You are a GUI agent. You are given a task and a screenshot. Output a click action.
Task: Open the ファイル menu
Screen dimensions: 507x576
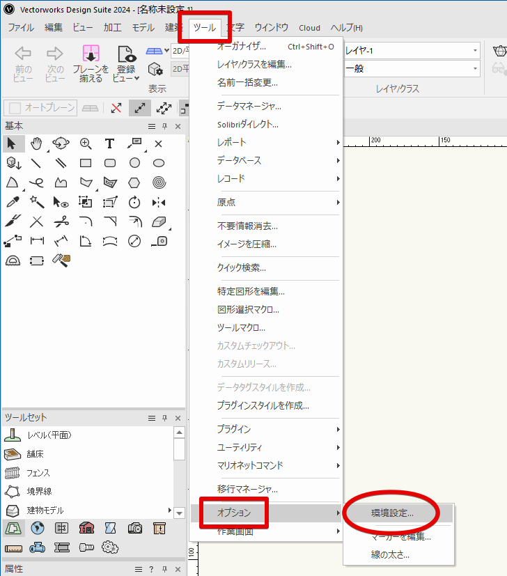(x=21, y=28)
